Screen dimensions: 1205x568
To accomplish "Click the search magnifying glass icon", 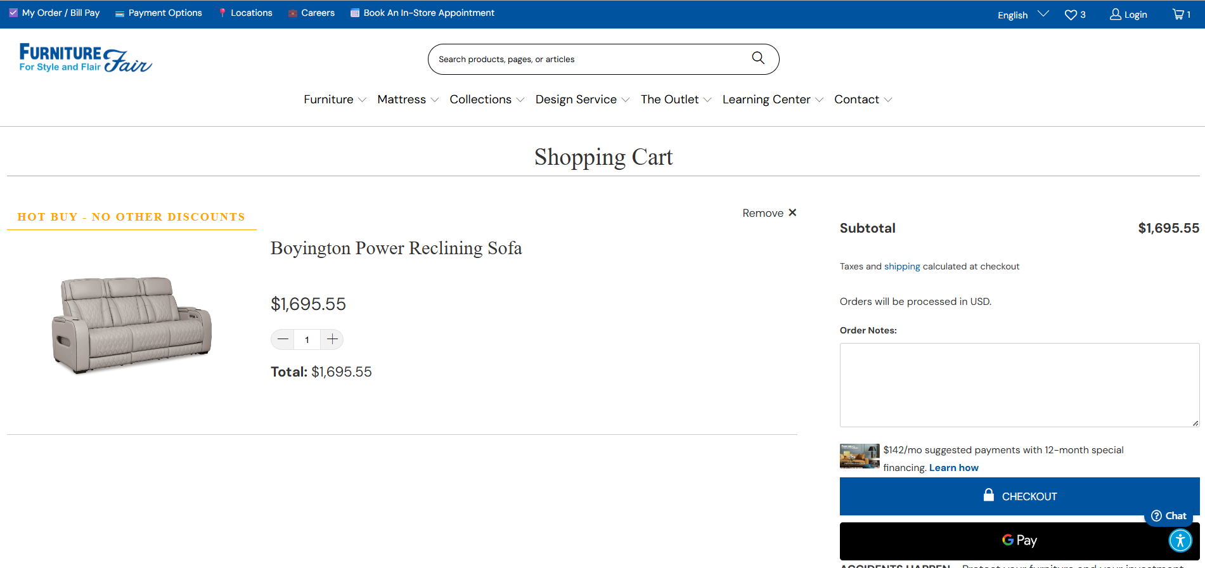I will [x=757, y=58].
